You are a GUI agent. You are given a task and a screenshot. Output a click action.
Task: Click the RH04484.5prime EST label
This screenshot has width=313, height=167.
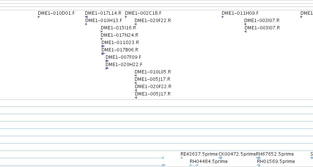[x=209, y=161]
